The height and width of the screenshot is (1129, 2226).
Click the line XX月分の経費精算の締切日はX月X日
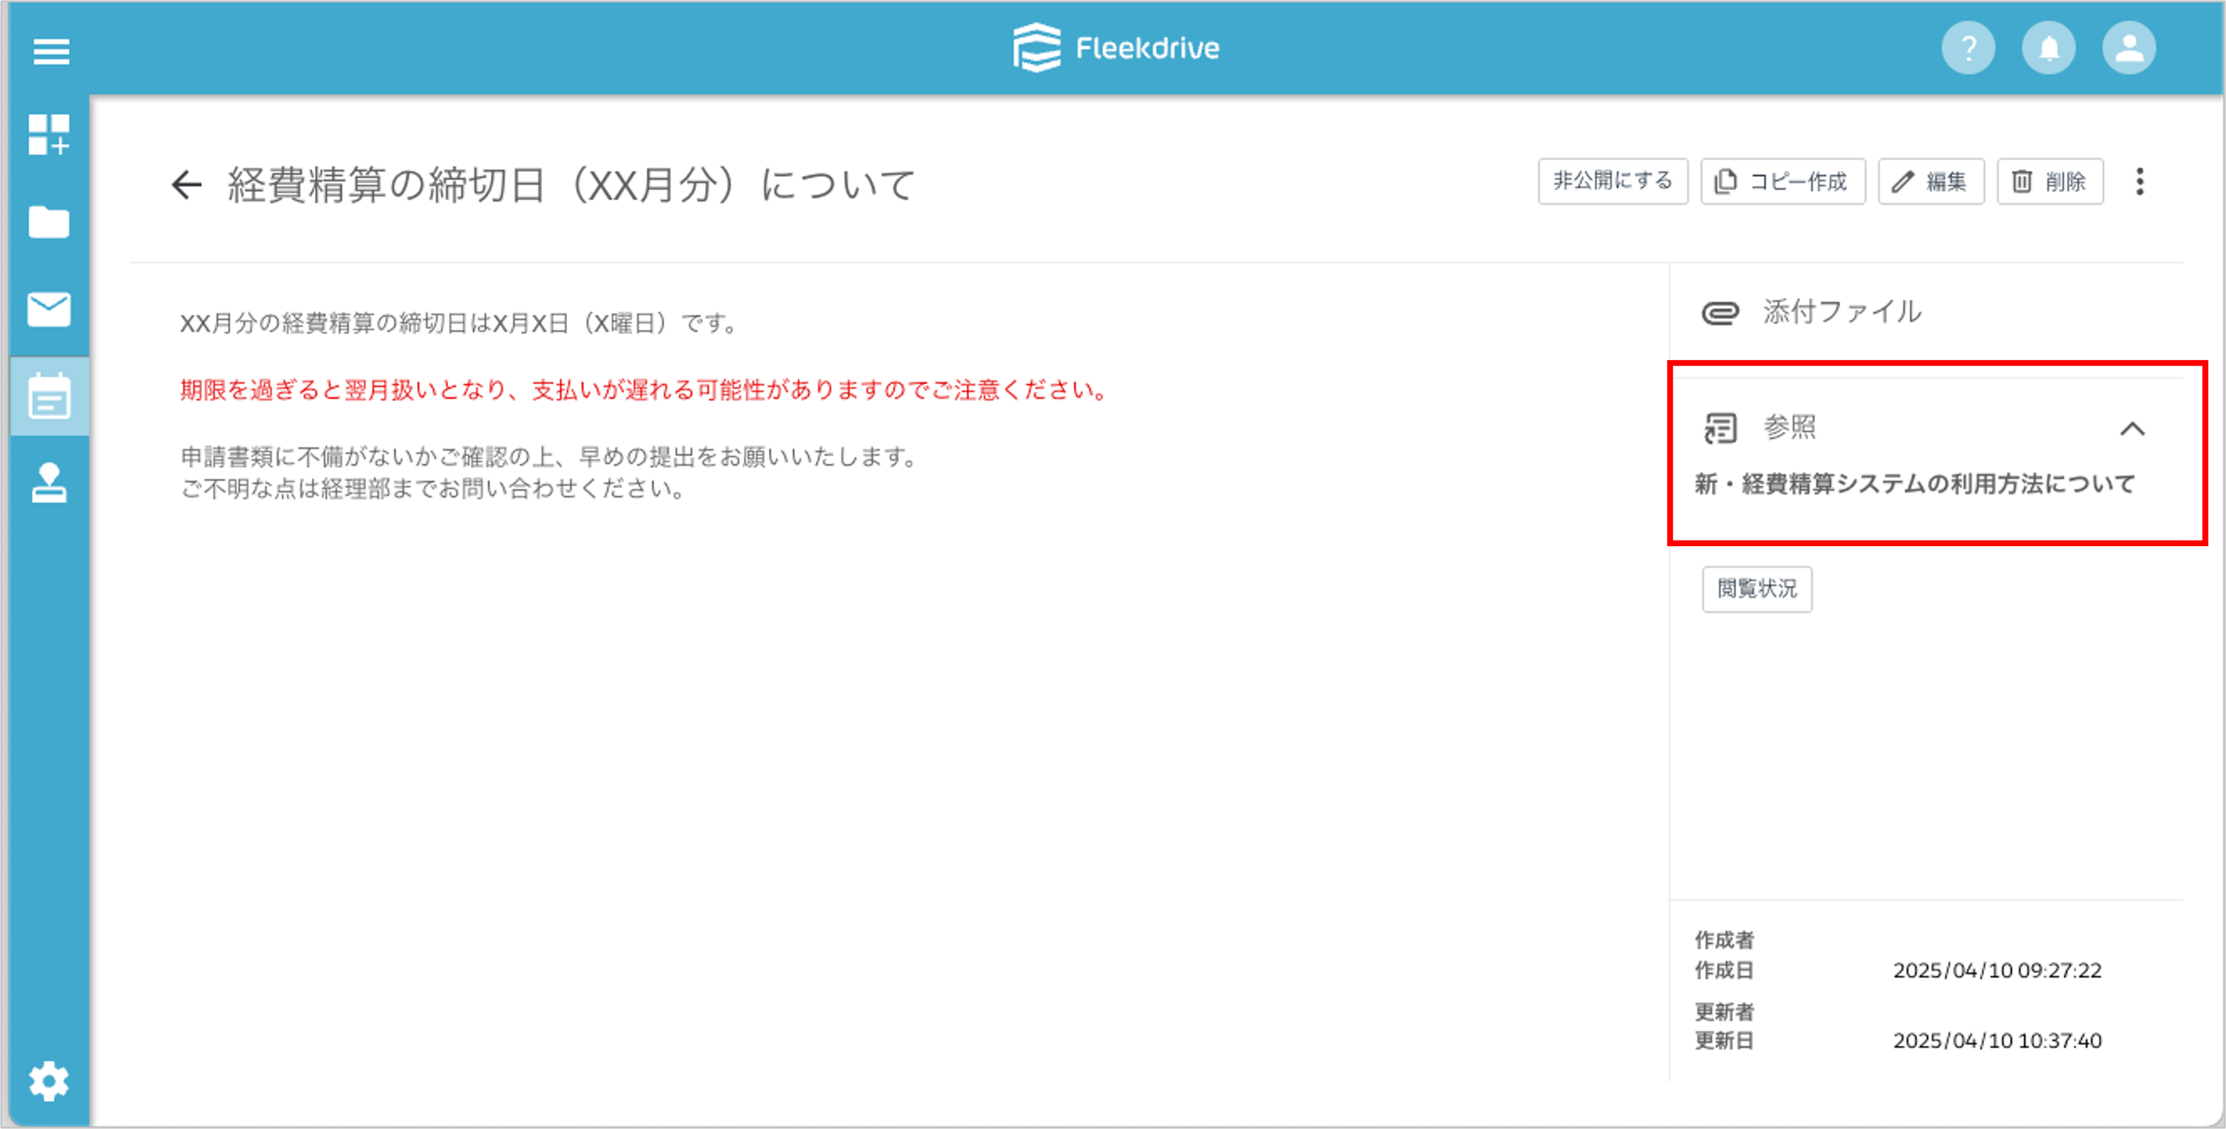pyautogui.click(x=458, y=323)
